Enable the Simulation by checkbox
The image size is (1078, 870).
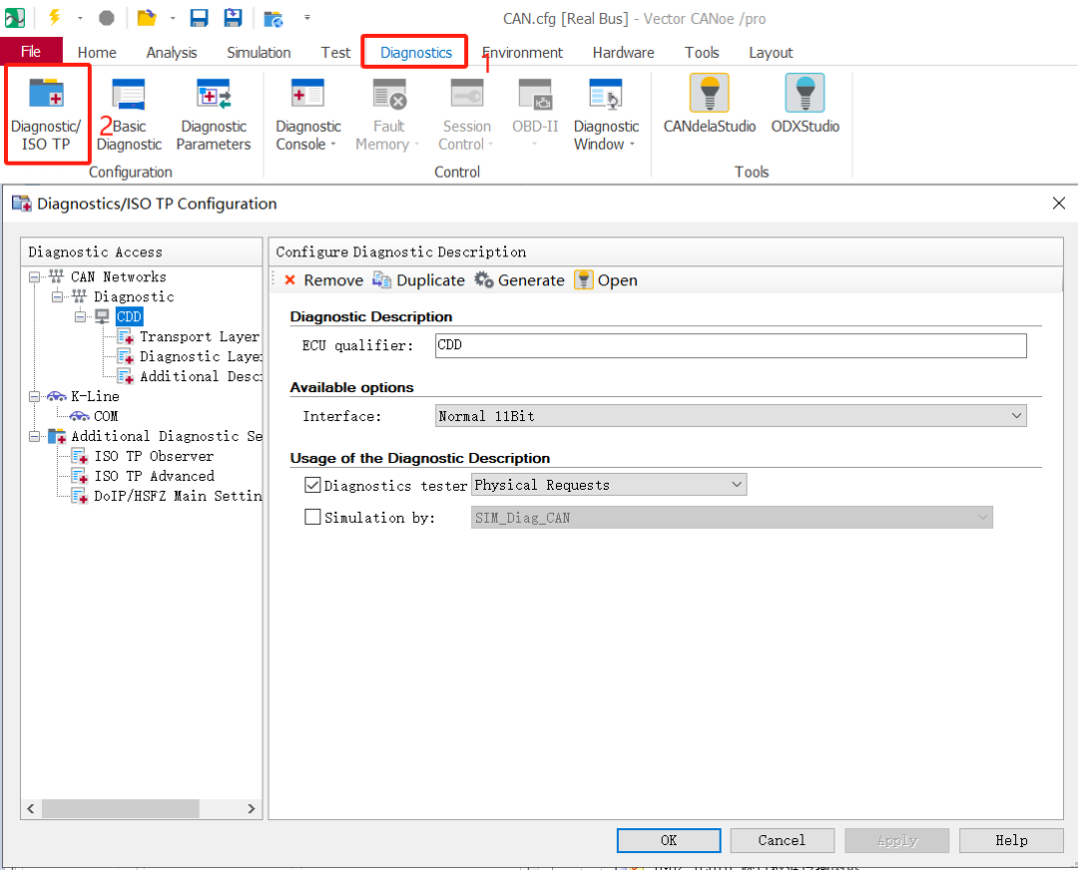pos(313,518)
